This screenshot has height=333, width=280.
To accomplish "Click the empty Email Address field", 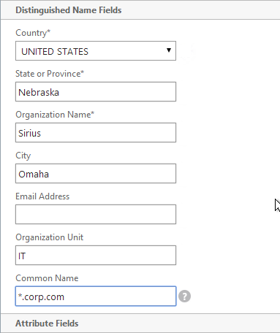I will click(x=96, y=215).
